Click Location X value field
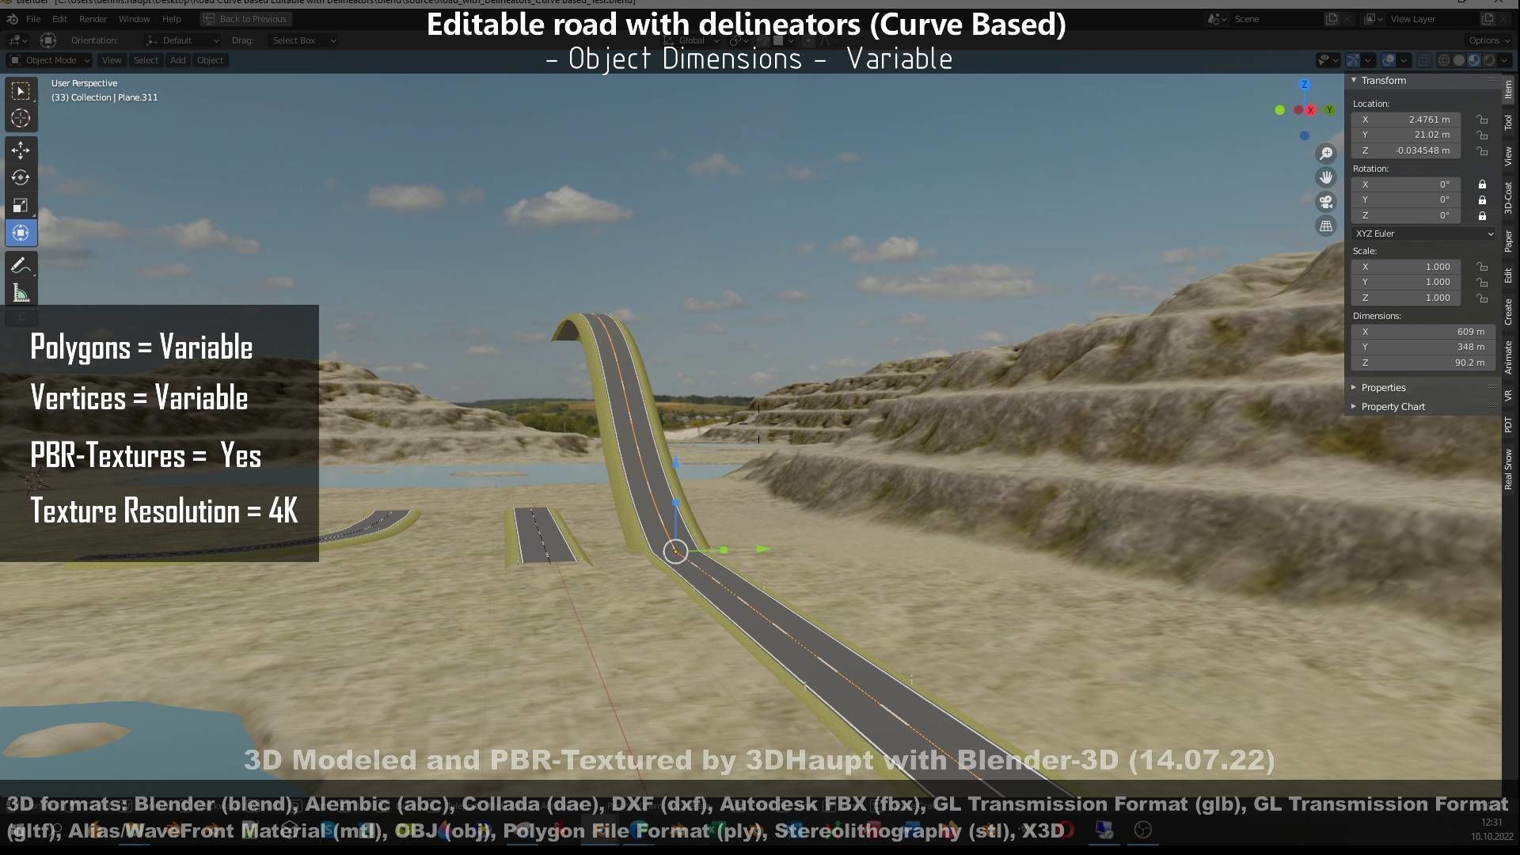This screenshot has height=855, width=1520. (1406, 120)
